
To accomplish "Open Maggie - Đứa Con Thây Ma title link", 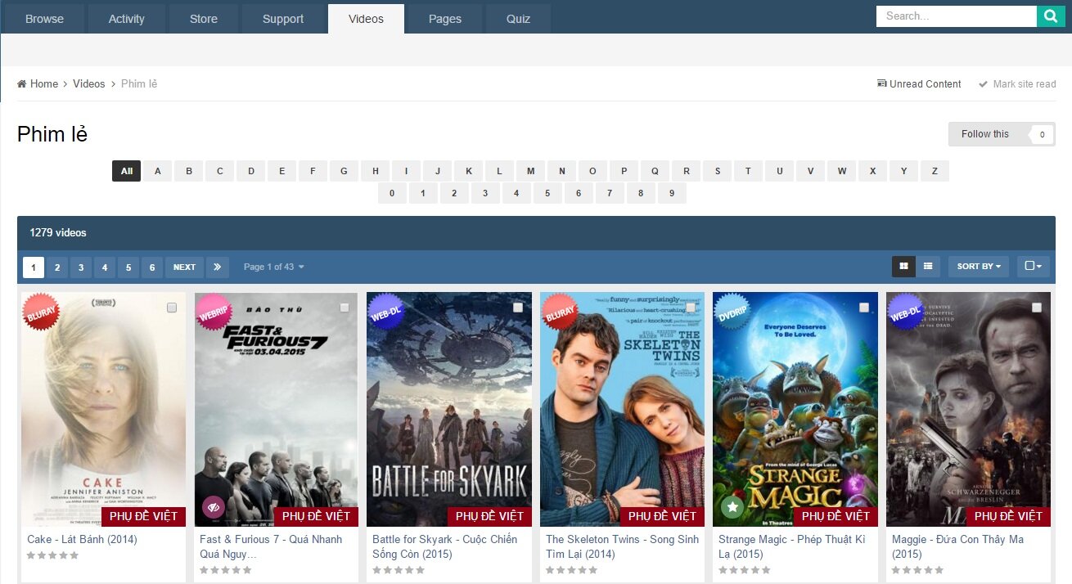I will point(957,546).
